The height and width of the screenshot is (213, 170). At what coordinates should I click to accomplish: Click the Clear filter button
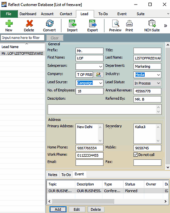tap(55, 38)
